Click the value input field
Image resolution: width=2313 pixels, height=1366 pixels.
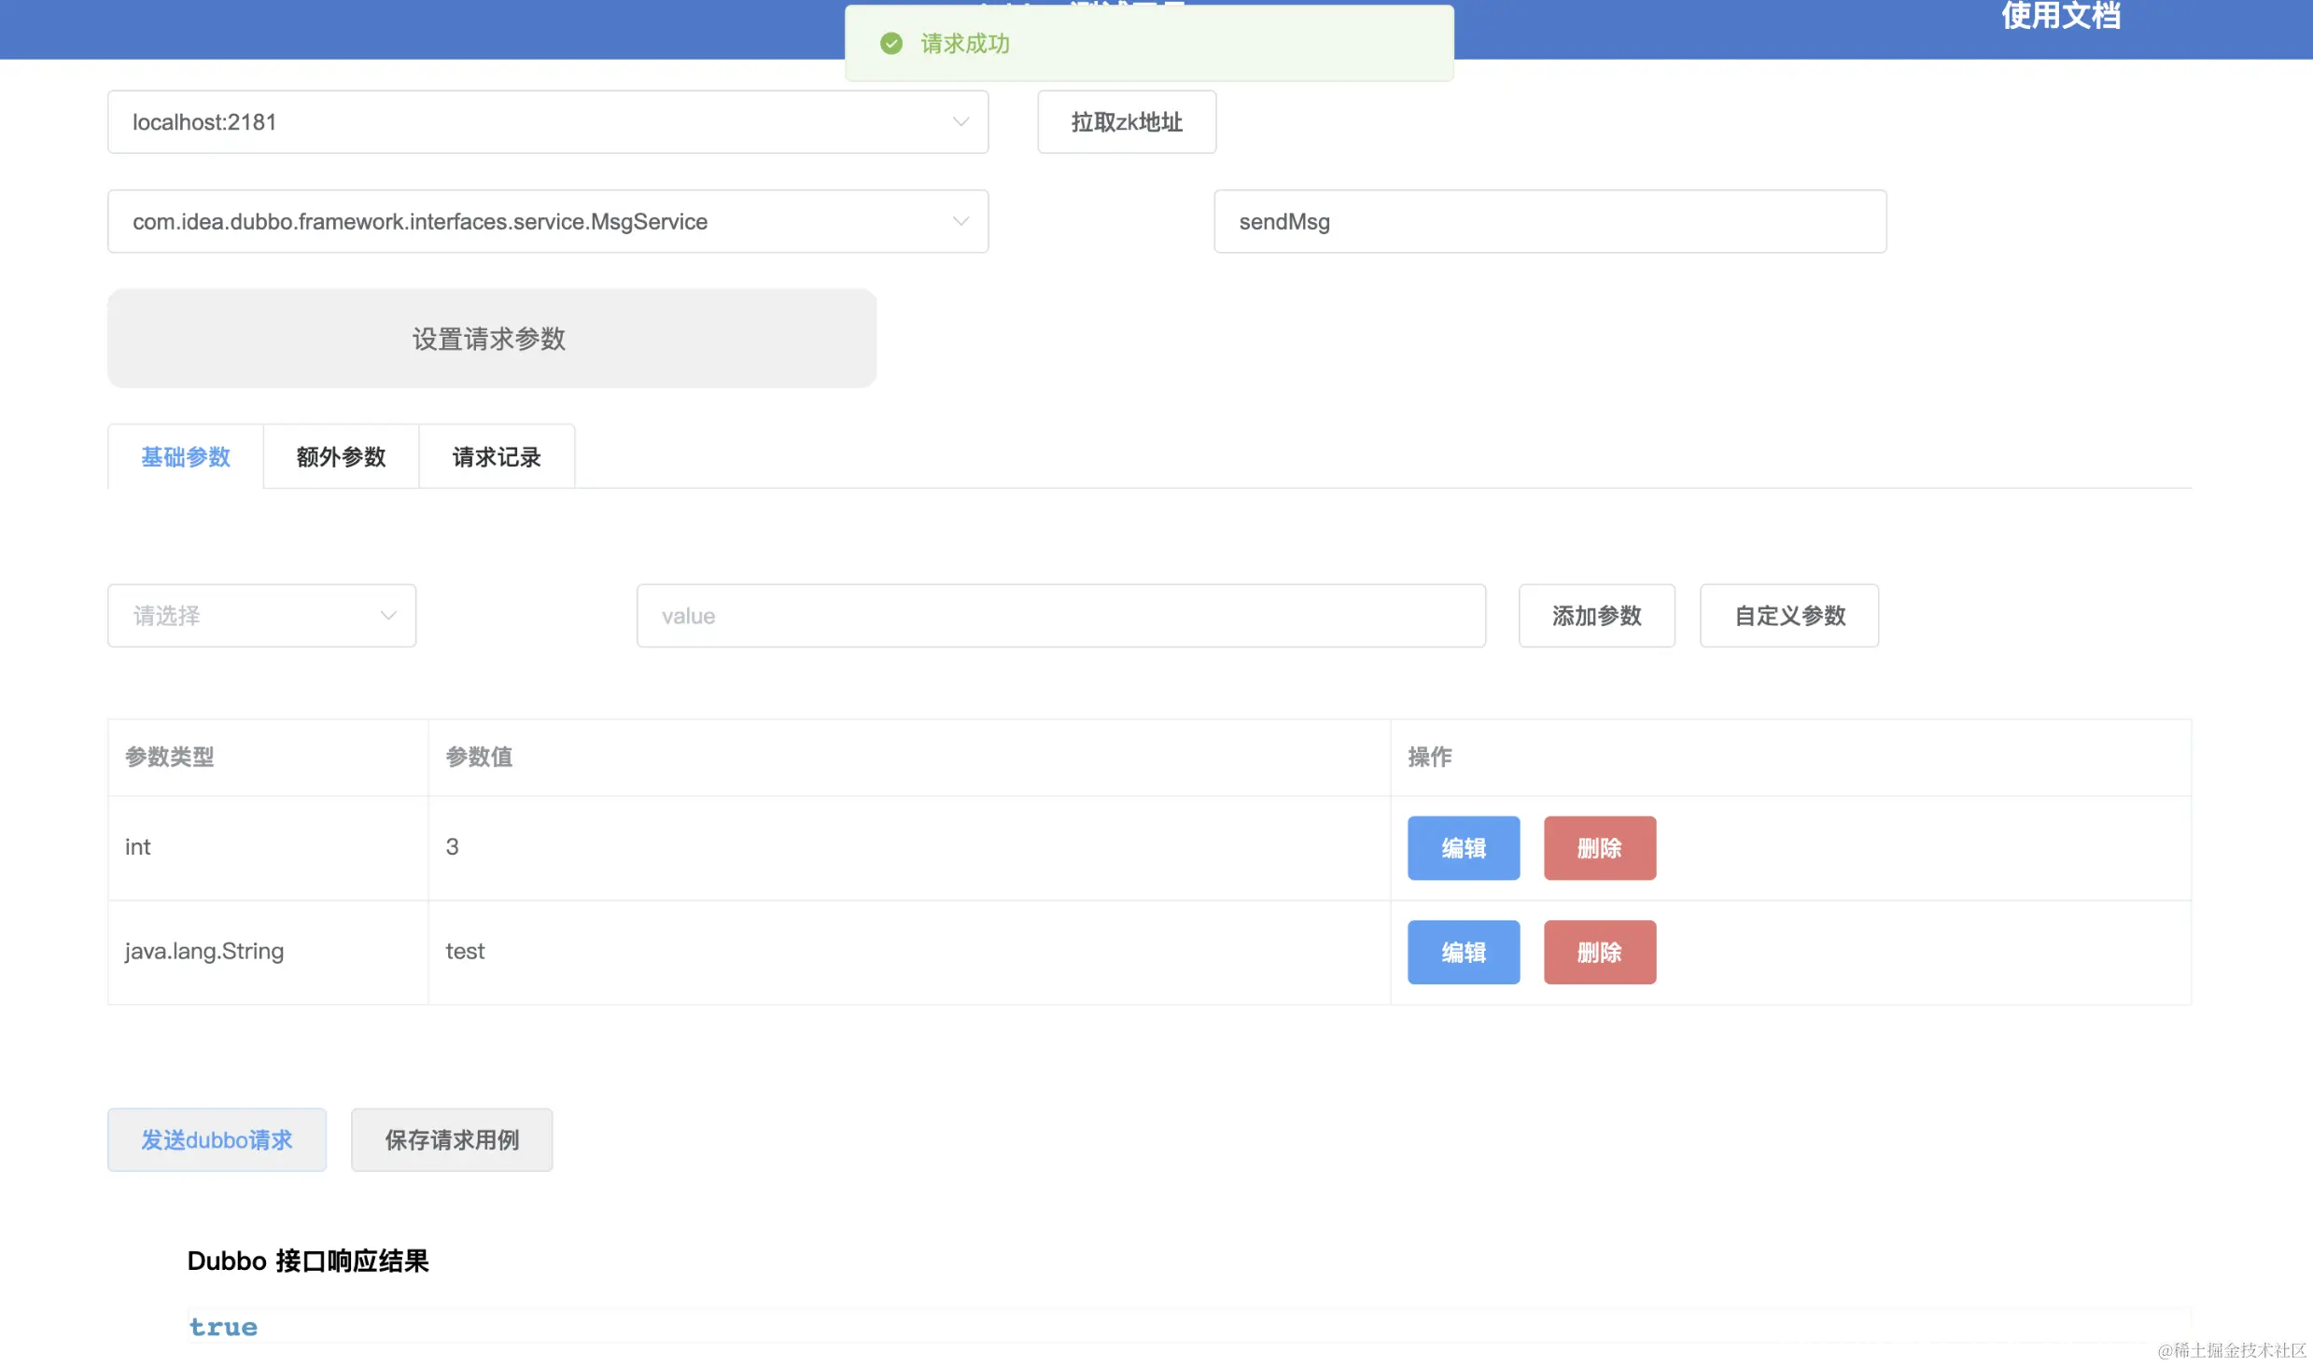(x=1060, y=616)
